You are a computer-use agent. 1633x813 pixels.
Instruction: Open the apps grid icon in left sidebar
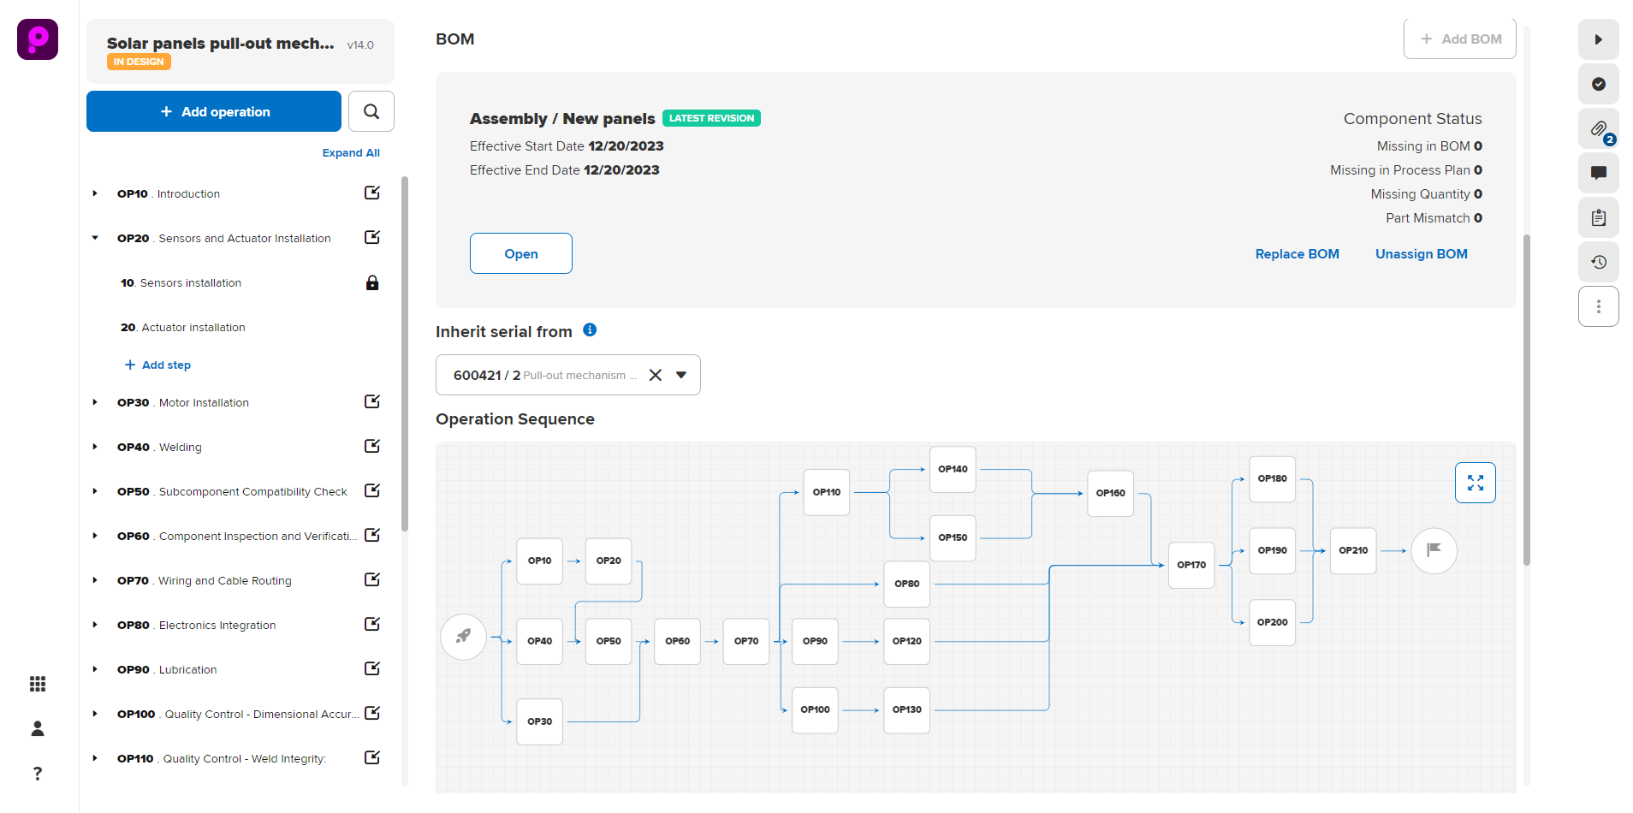(38, 684)
